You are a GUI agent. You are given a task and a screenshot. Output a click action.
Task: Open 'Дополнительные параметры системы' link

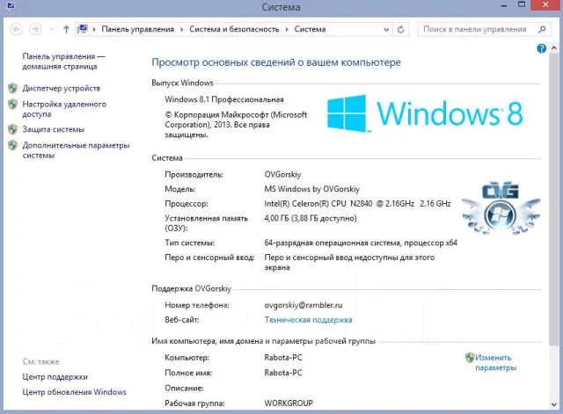click(x=77, y=150)
